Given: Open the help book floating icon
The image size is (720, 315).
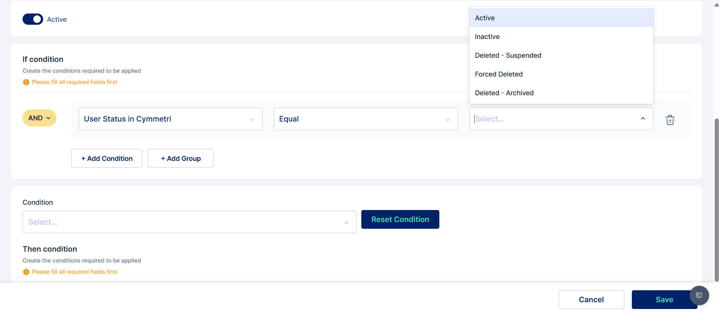Looking at the screenshot, I should 699,295.
